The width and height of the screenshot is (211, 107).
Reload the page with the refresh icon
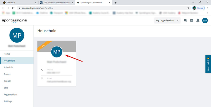(13, 8)
